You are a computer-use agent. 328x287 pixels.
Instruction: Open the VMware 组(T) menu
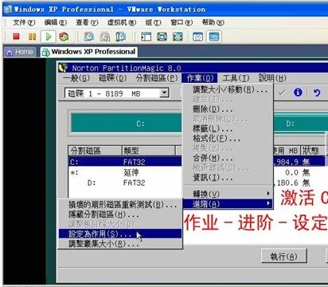tap(153, 22)
